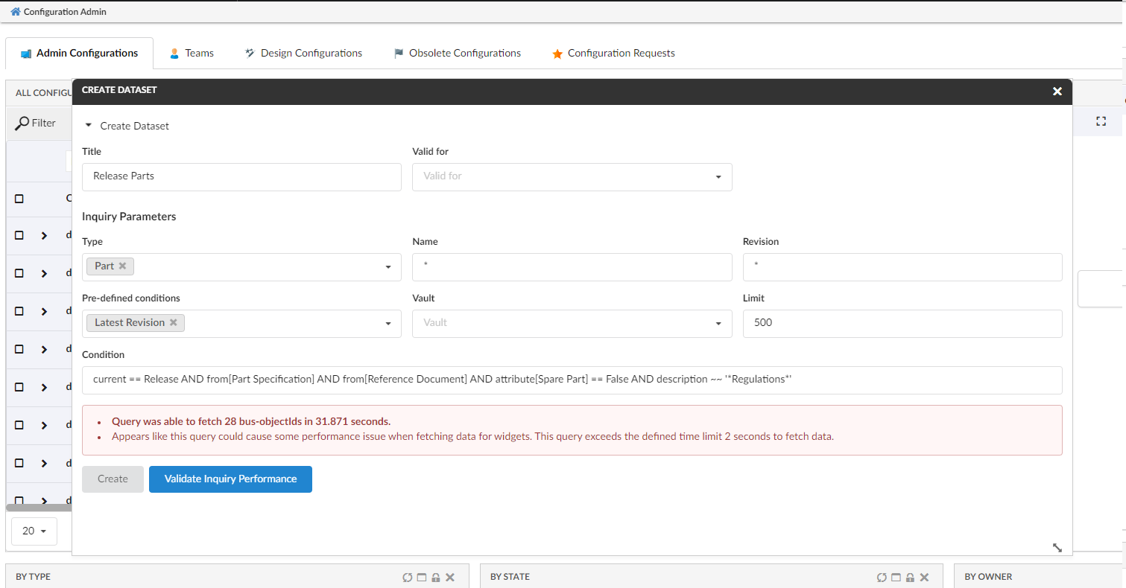
Task: Click into the Condition input field
Action: pyautogui.click(x=572, y=380)
